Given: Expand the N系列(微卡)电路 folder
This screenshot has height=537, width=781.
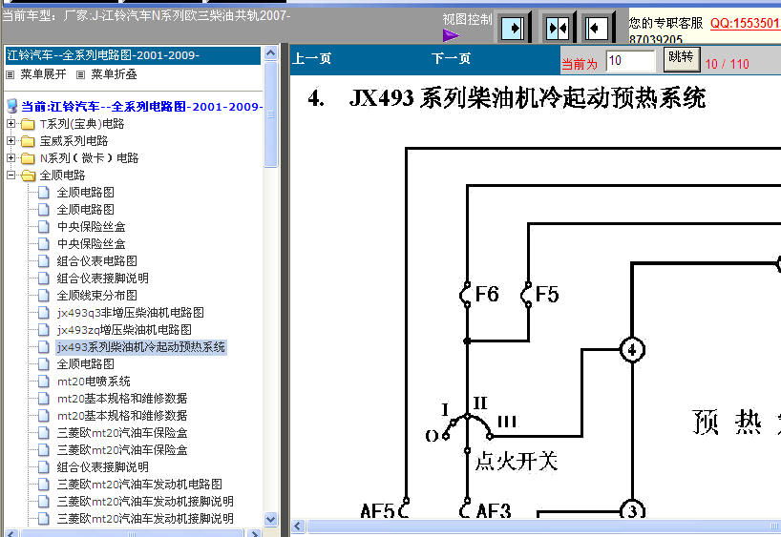Looking at the screenshot, I should pyautogui.click(x=11, y=157).
